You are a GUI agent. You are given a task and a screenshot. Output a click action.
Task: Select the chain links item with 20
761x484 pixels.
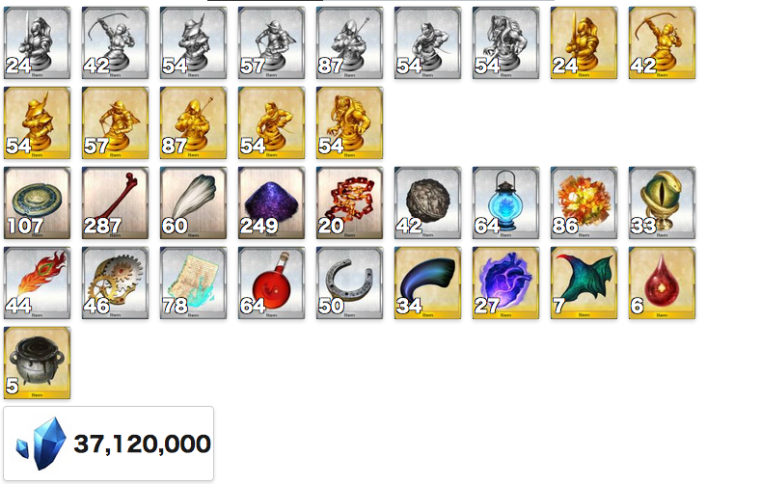pos(349,202)
